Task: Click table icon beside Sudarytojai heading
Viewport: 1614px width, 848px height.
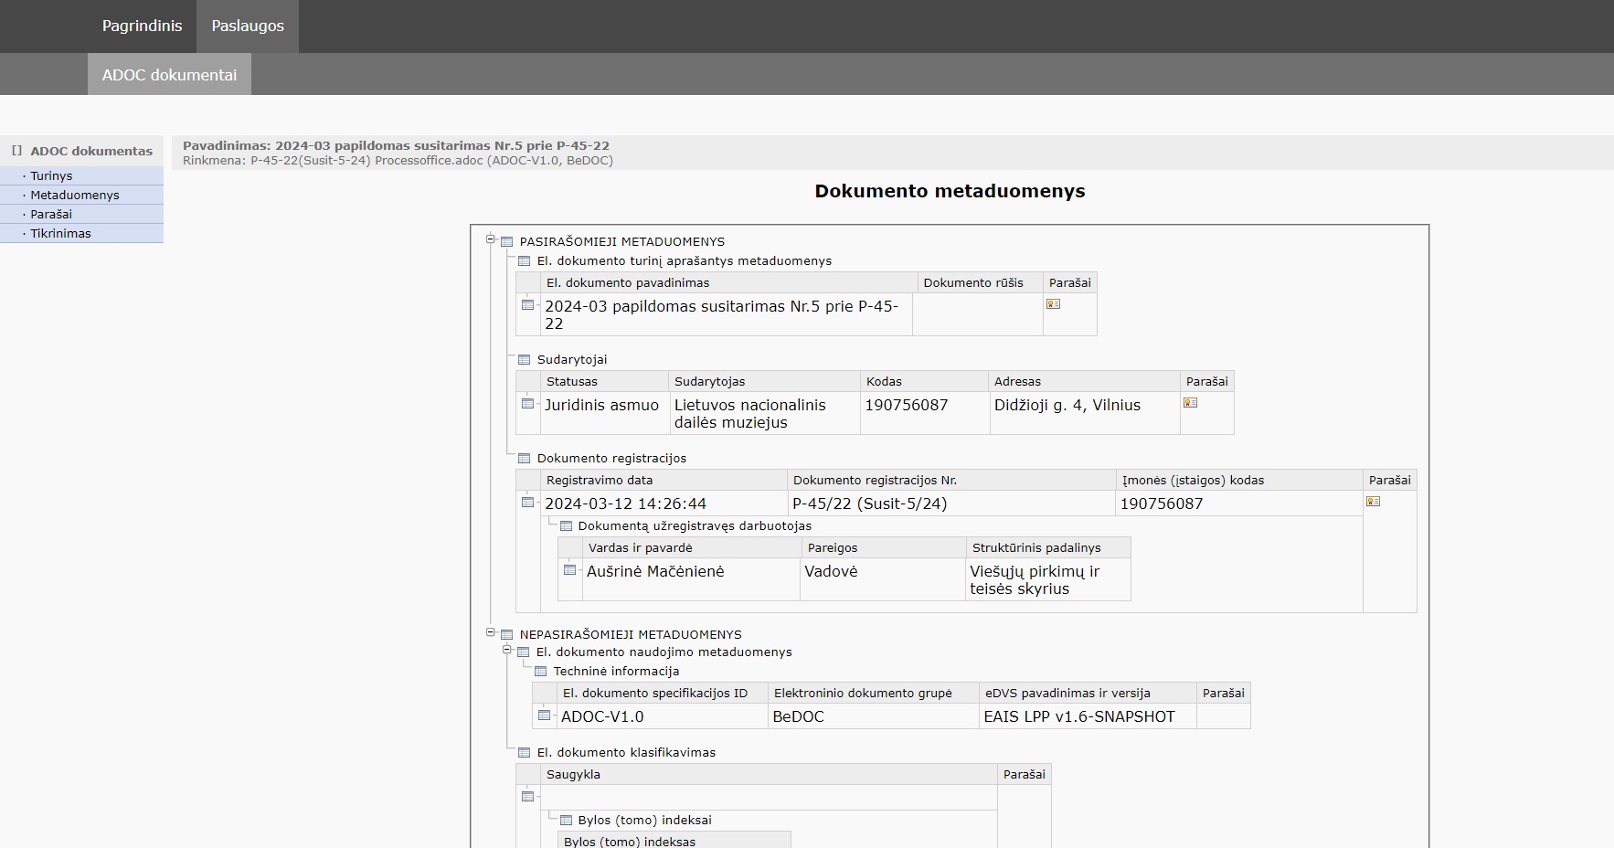Action: click(x=524, y=360)
